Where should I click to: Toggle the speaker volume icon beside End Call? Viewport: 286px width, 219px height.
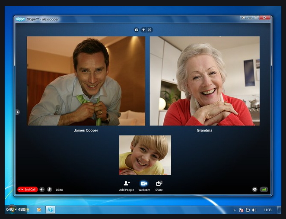(x=42, y=190)
